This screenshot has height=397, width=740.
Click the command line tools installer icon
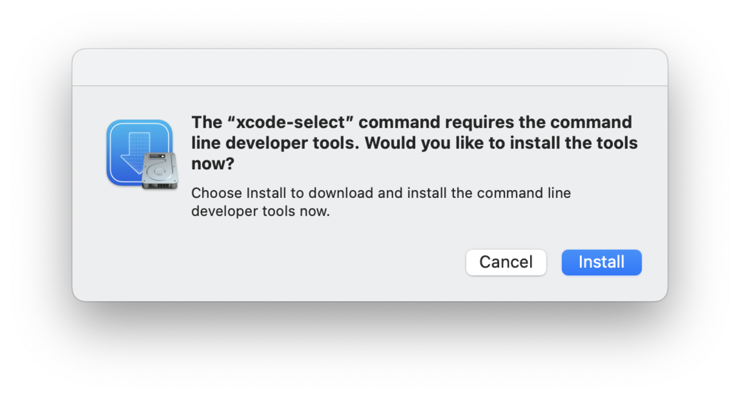(140, 152)
